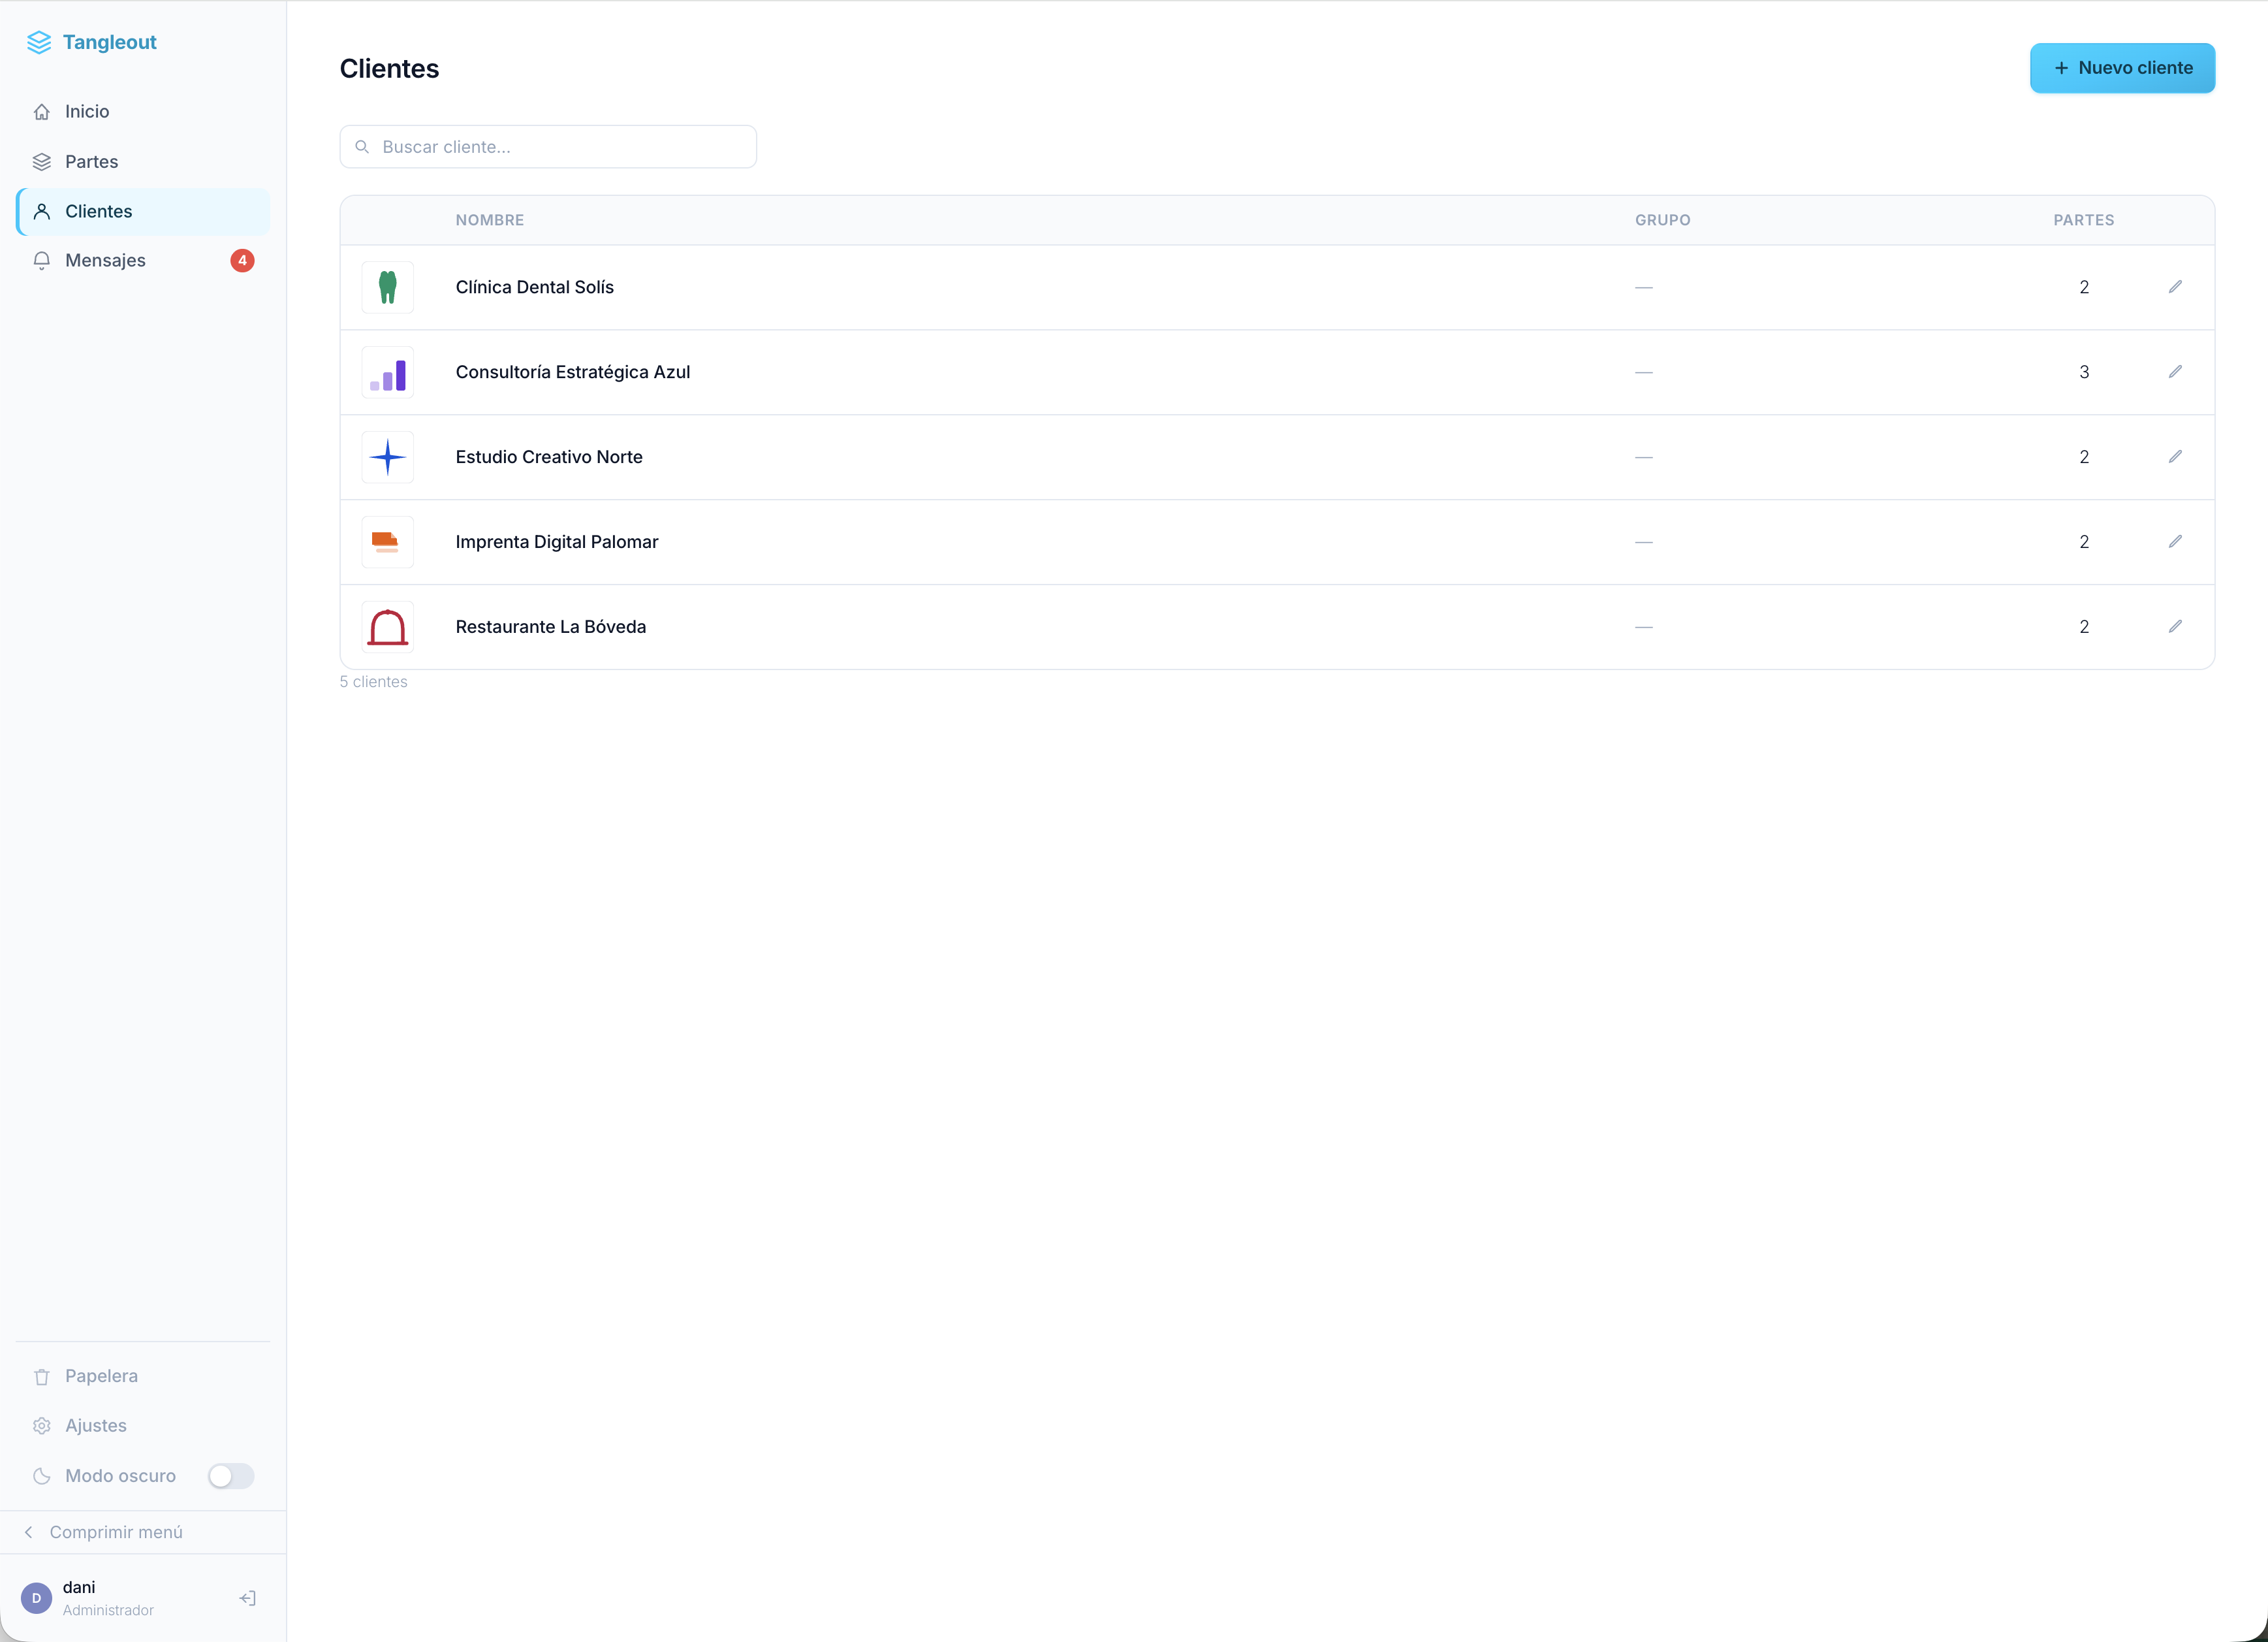Focus the Buscar cliente search field
The width and height of the screenshot is (2268, 1642).
548,147
